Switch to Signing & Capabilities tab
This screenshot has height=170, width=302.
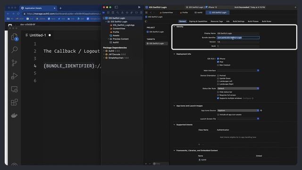coord(198,21)
